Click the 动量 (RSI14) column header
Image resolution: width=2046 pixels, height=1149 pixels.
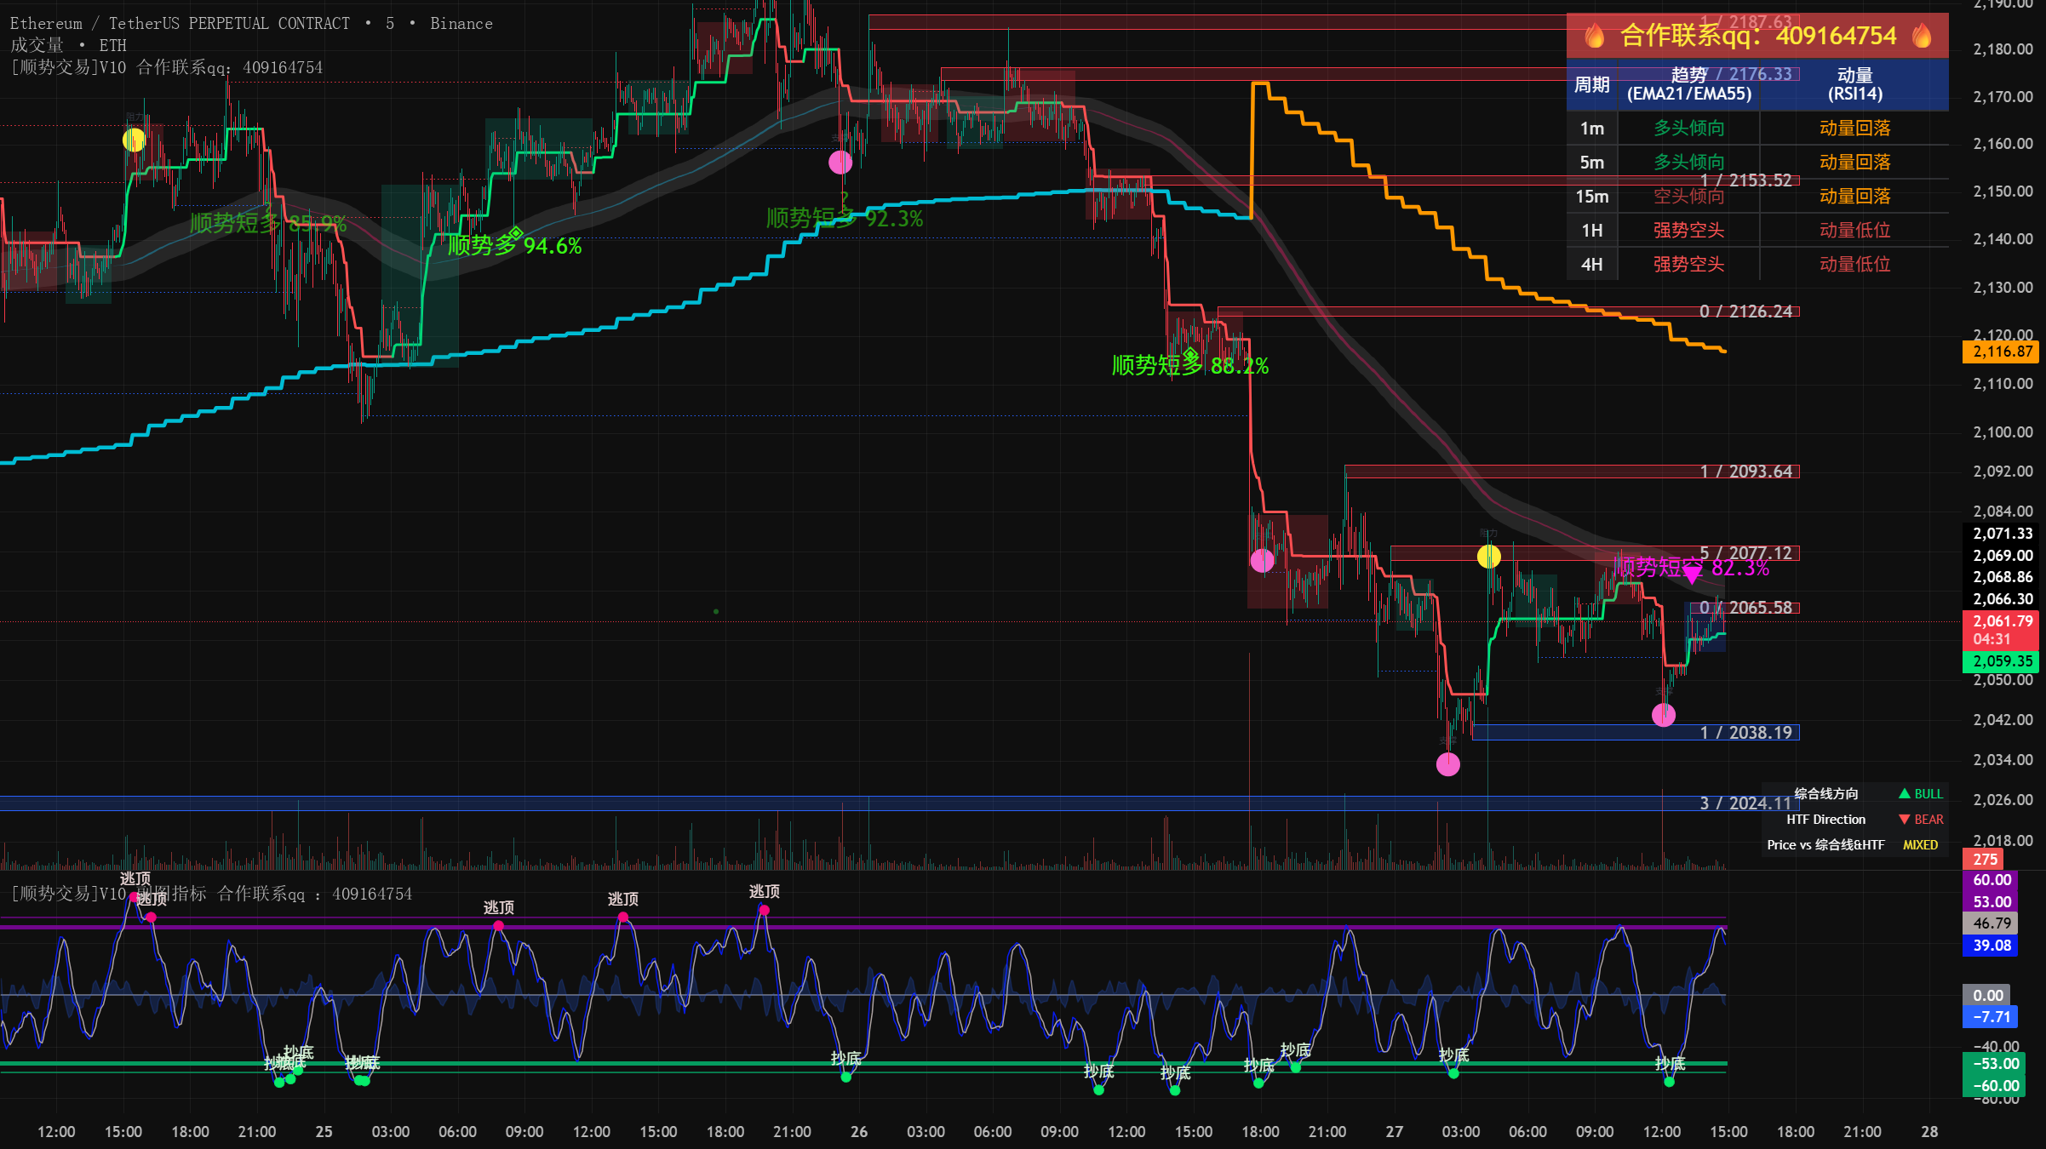1855,85
